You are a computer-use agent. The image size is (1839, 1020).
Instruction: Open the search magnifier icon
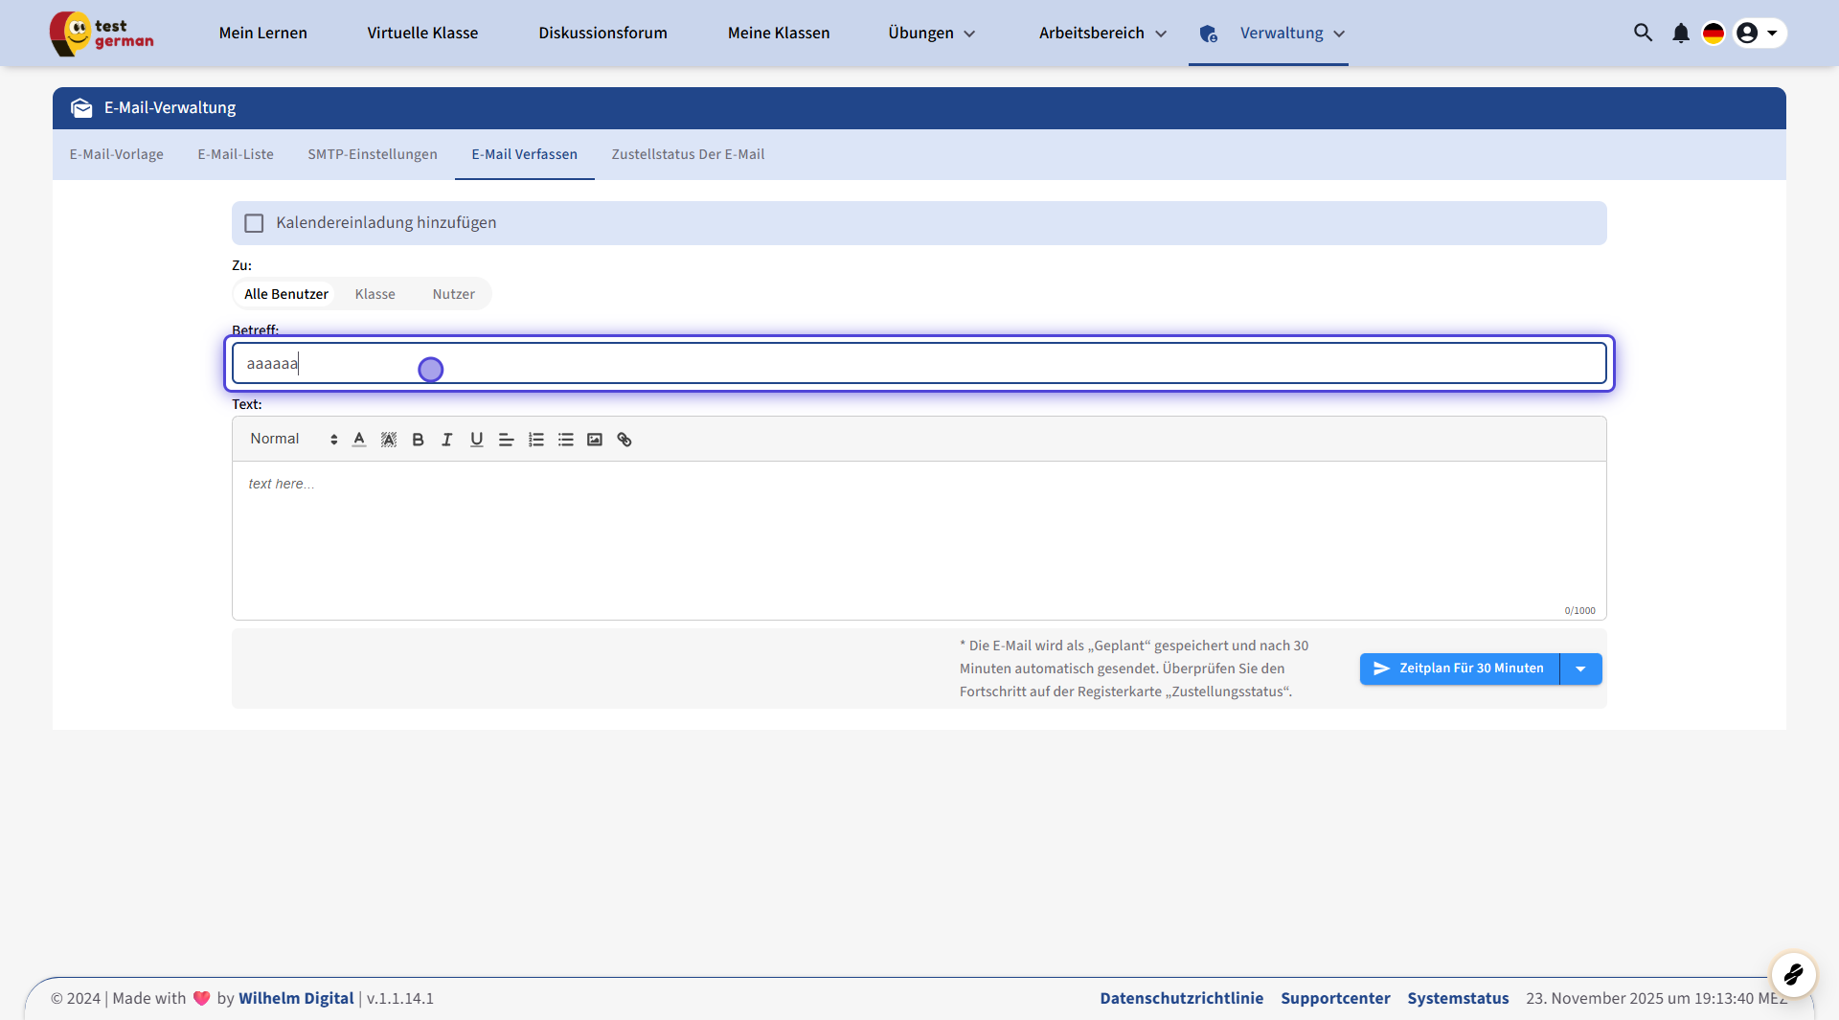click(x=1643, y=34)
